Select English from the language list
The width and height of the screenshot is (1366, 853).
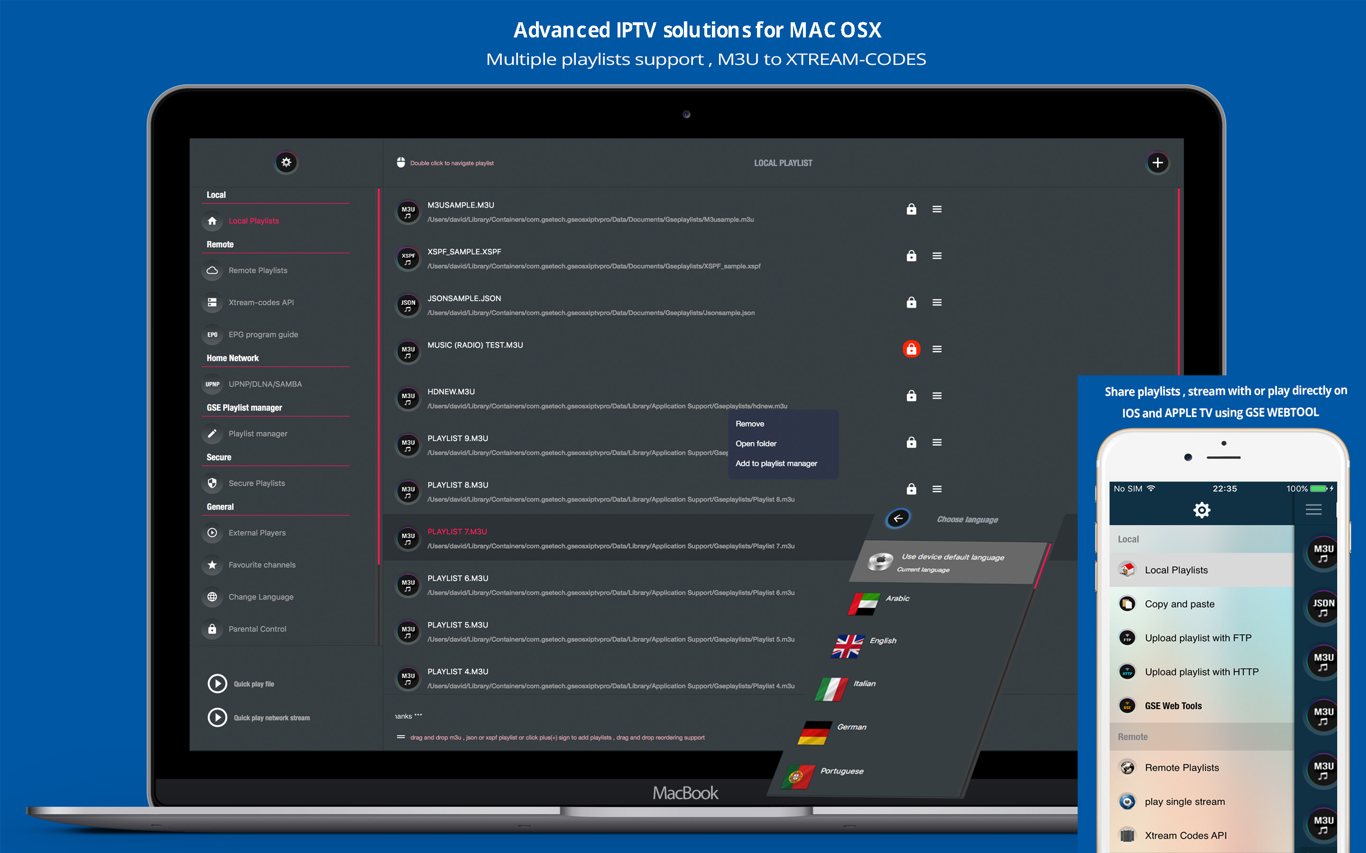click(896, 644)
